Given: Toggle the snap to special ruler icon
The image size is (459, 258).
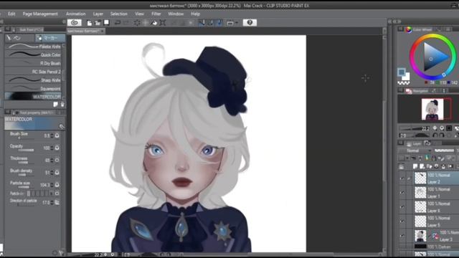Looking at the screenshot, I should coord(210,22).
